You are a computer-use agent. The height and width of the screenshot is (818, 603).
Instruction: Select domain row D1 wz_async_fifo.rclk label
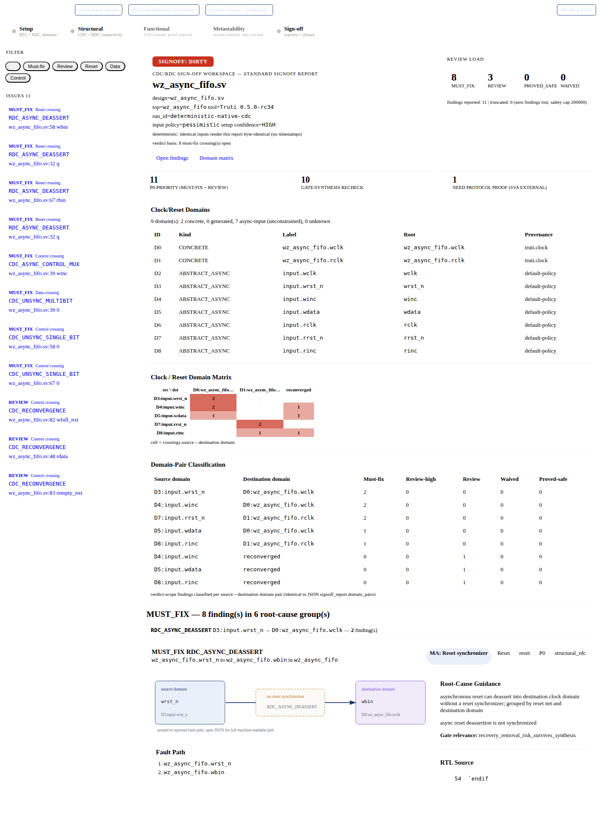point(313,260)
